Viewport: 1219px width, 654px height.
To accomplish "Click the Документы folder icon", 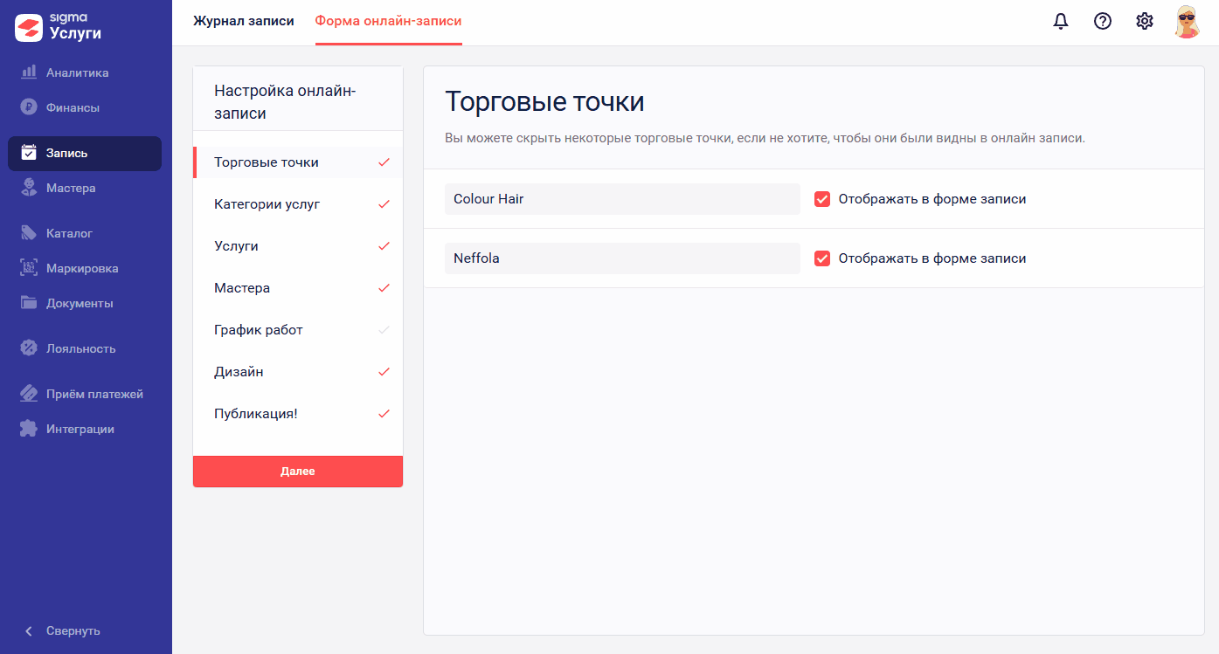I will click(x=29, y=303).
